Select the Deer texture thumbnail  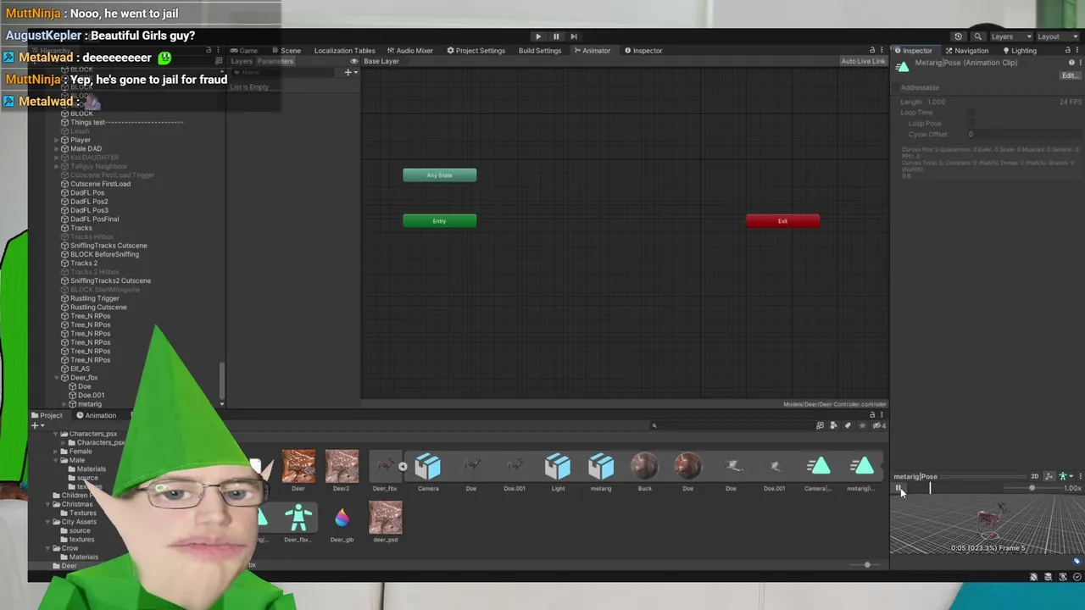tap(298, 466)
